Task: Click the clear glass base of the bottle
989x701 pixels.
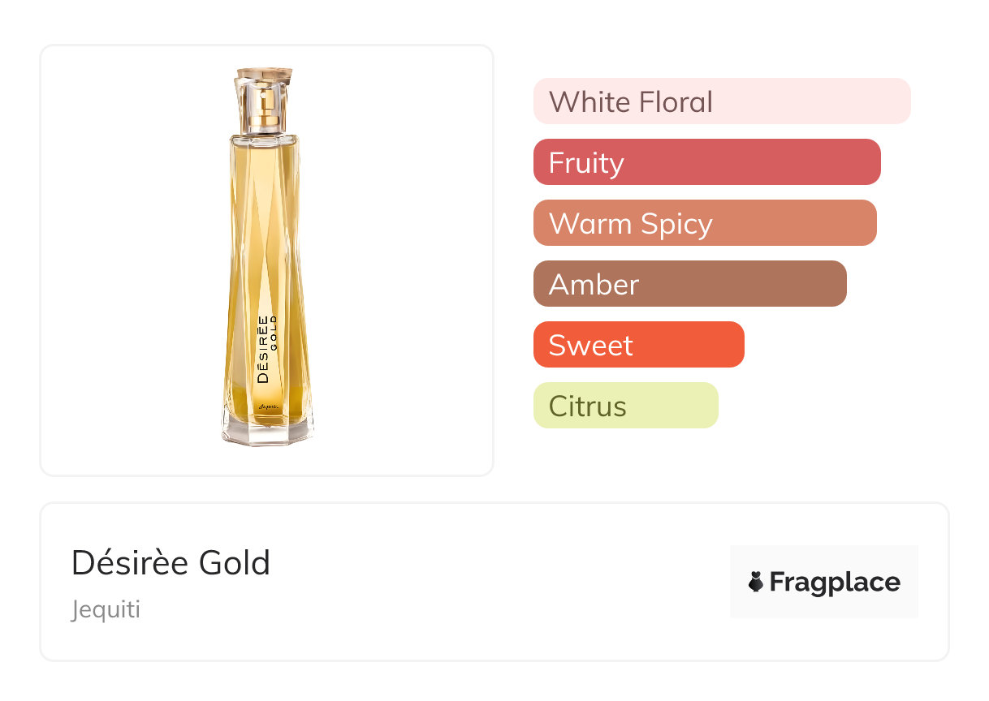Action: coord(267,430)
